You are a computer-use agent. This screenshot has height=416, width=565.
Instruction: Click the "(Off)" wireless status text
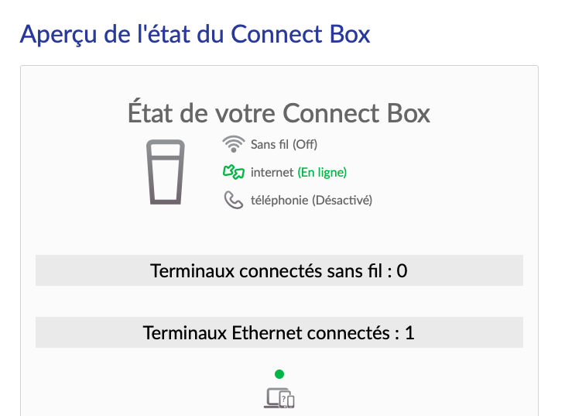pos(304,144)
